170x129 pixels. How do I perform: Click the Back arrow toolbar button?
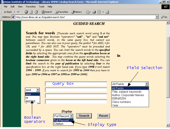pos(8,12)
